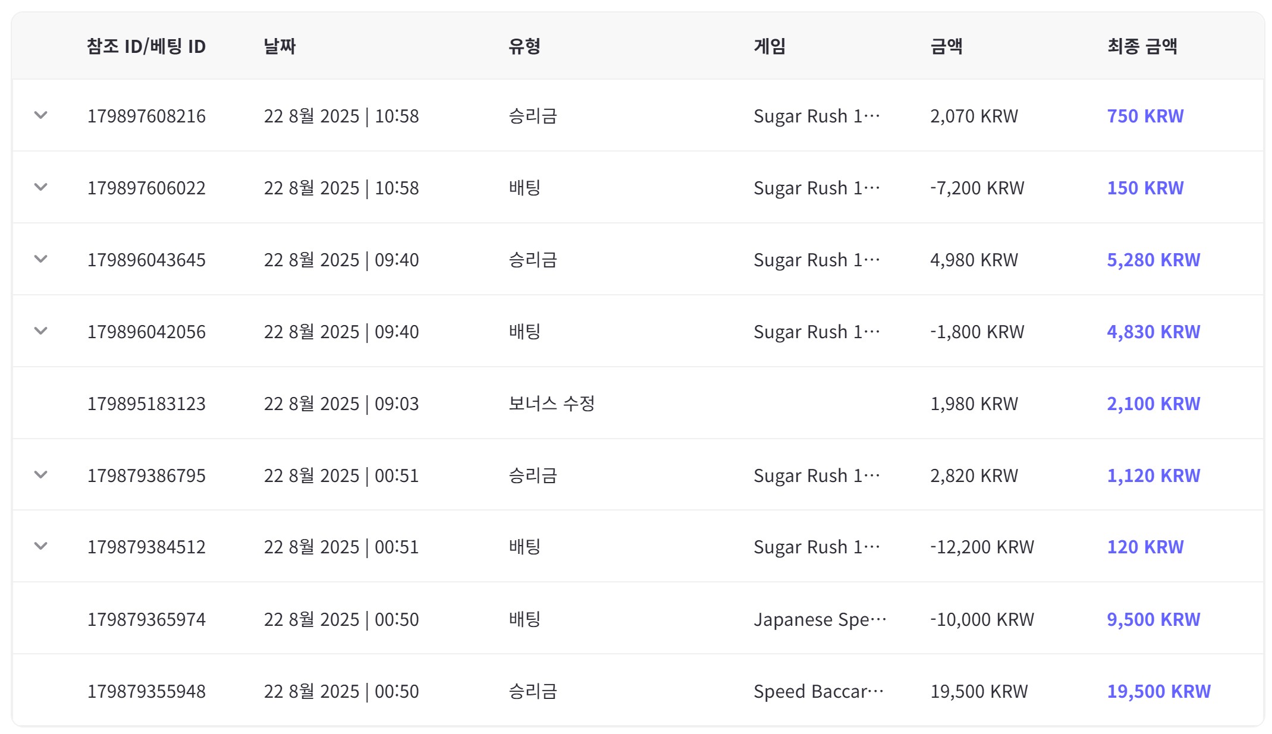Expand transaction 179897606022 details
Viewport: 1272px width, 734px height.
tap(40, 187)
